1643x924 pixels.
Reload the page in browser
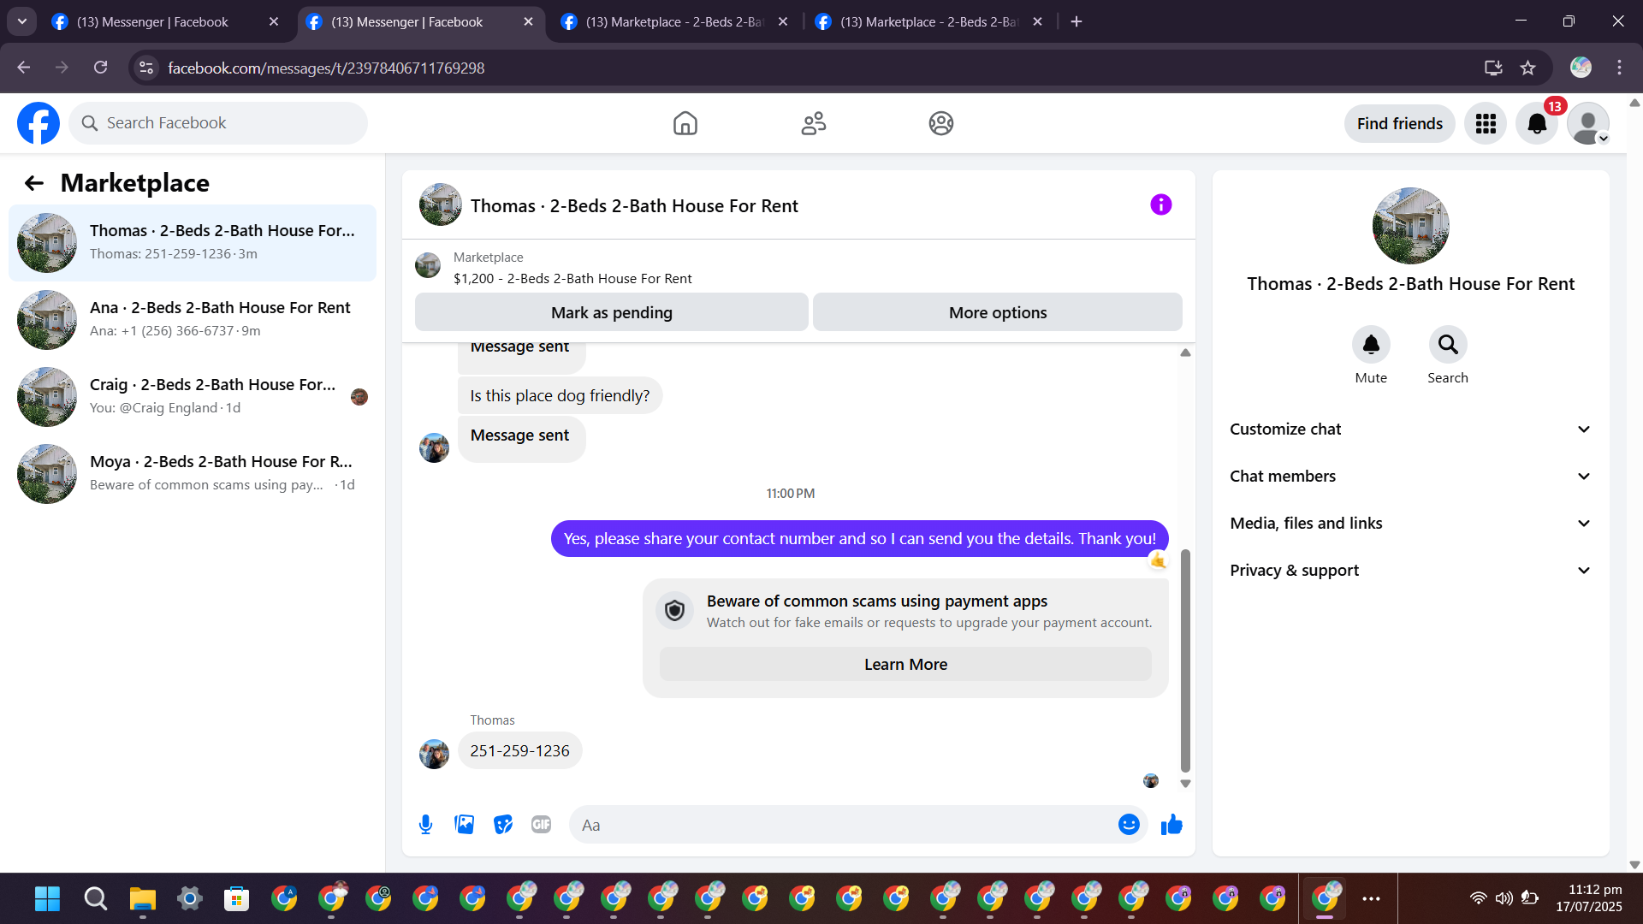tap(101, 68)
